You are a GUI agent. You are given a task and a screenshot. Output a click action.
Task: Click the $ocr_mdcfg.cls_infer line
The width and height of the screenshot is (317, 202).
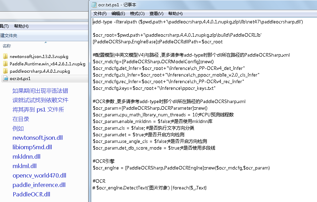(176, 75)
